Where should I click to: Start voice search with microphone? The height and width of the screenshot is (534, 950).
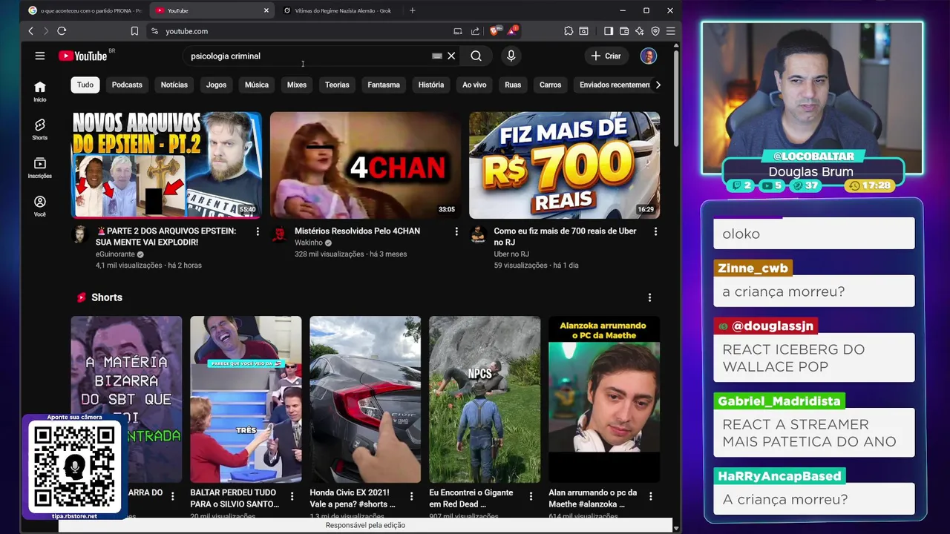pyautogui.click(x=511, y=56)
